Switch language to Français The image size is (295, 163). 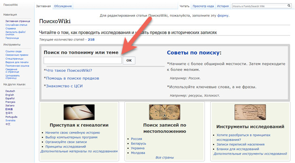(x=11, y=102)
